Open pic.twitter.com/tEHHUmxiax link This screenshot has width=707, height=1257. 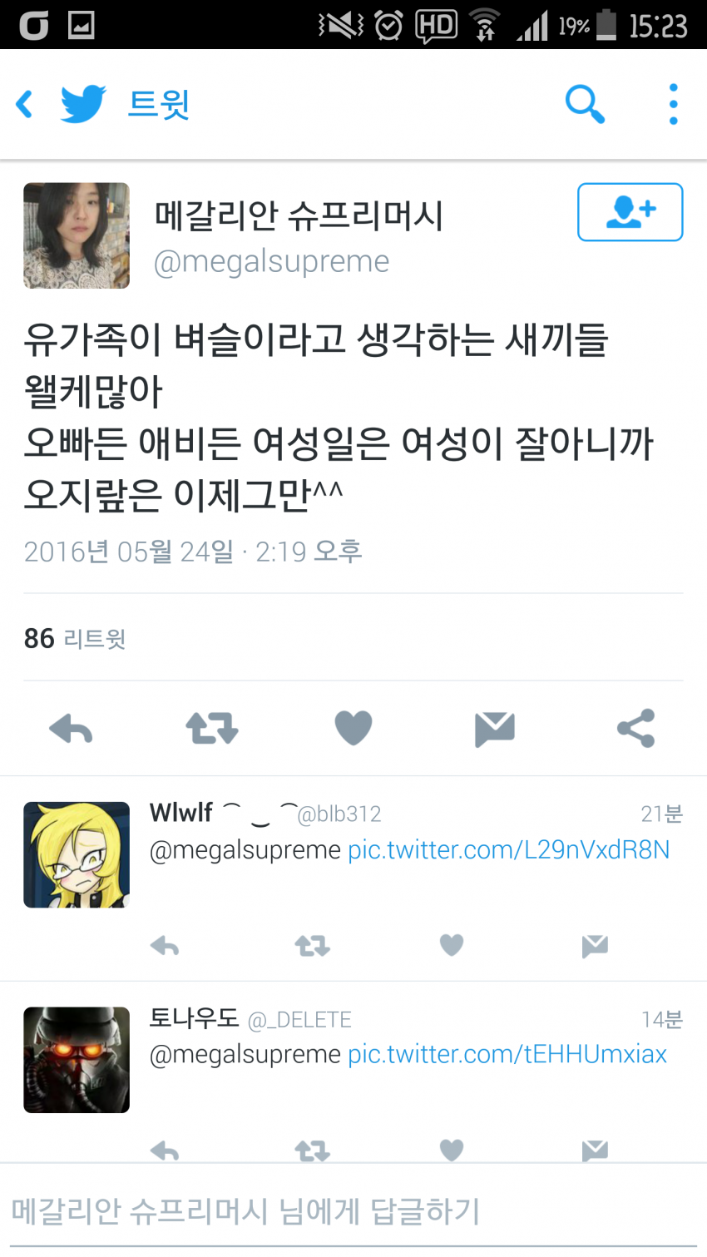pyautogui.click(x=507, y=1054)
